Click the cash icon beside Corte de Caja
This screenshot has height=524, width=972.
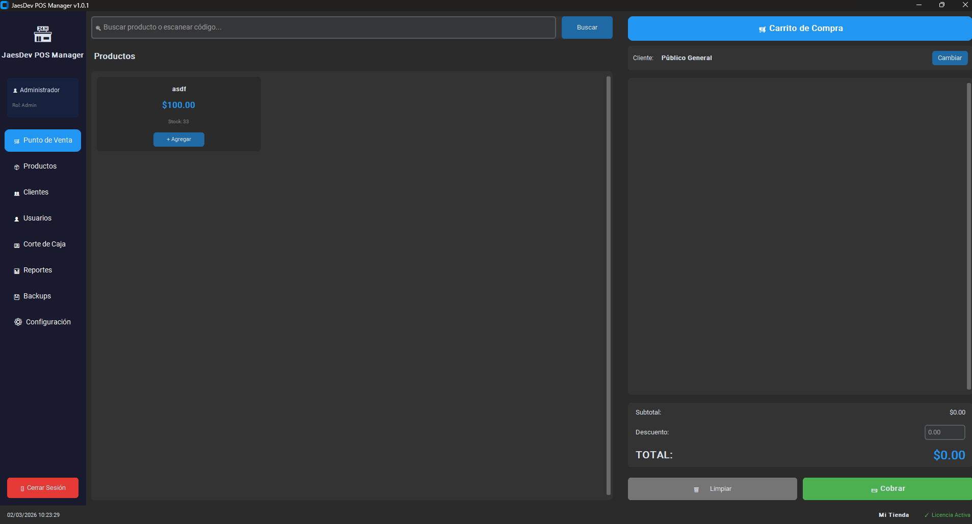17,245
